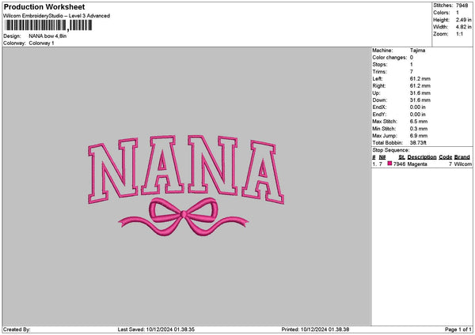Click the St. column header
475x335 pixels.
click(x=401, y=157)
